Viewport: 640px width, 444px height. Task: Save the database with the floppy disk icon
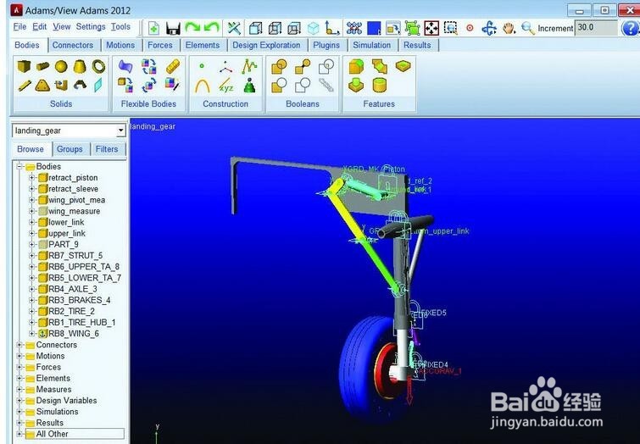tap(173, 28)
